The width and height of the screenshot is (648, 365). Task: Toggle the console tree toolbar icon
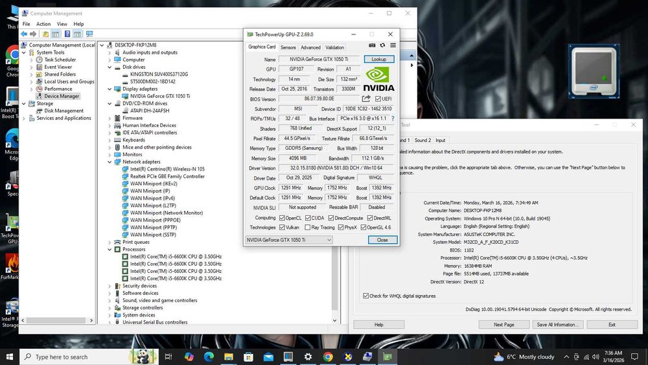tap(55, 34)
